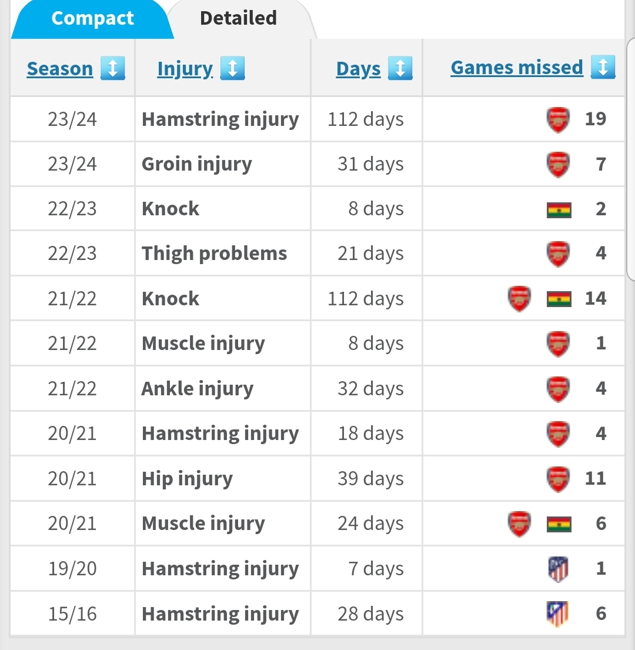Click Ghana flag in 24-day Muscle injury row
635x650 pixels.
(x=559, y=524)
